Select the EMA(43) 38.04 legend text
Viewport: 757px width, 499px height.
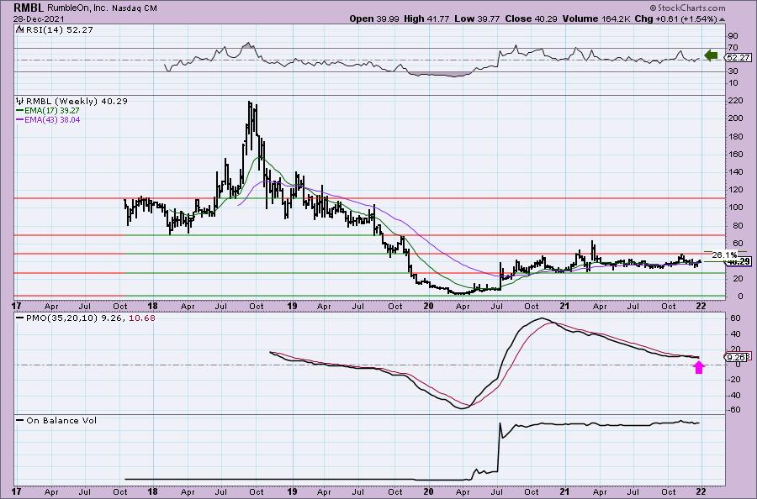[x=52, y=120]
